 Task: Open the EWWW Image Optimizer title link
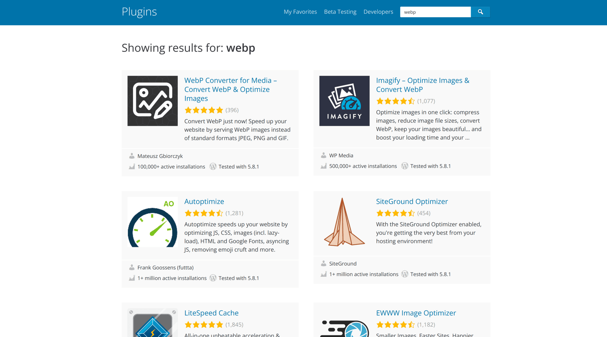[416, 313]
